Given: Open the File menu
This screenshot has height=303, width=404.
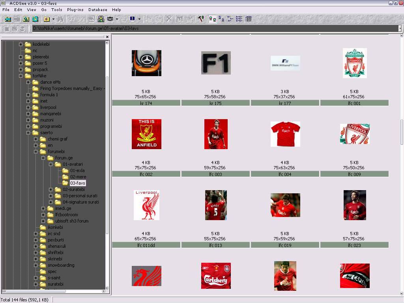Looking at the screenshot, I should tap(6, 10).
